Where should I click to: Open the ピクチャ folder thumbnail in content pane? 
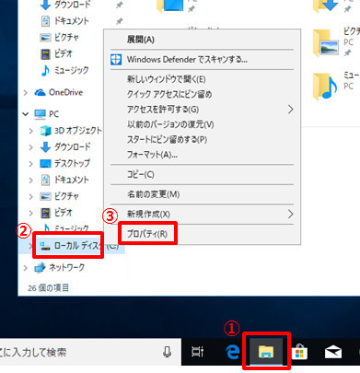(x=326, y=42)
